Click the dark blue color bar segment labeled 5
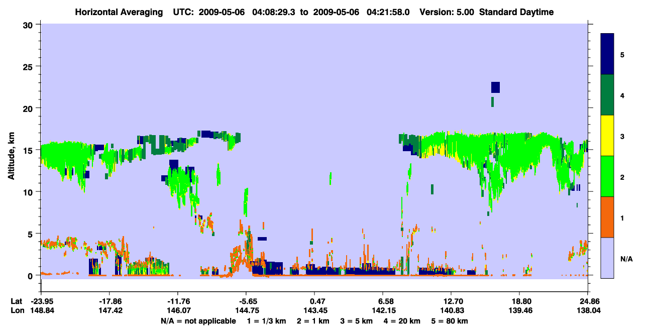653x335 pixels. click(x=607, y=54)
